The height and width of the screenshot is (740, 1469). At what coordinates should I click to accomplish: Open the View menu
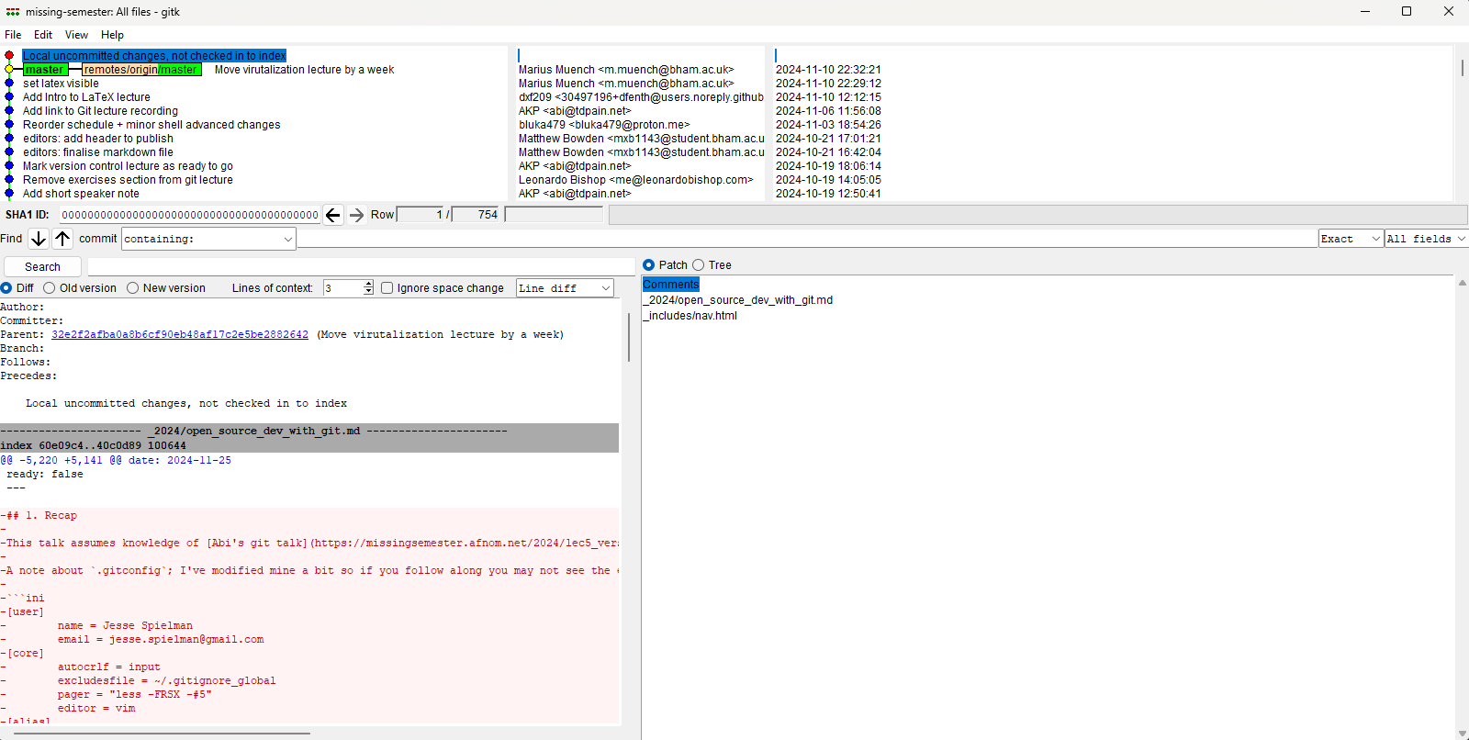(76, 35)
